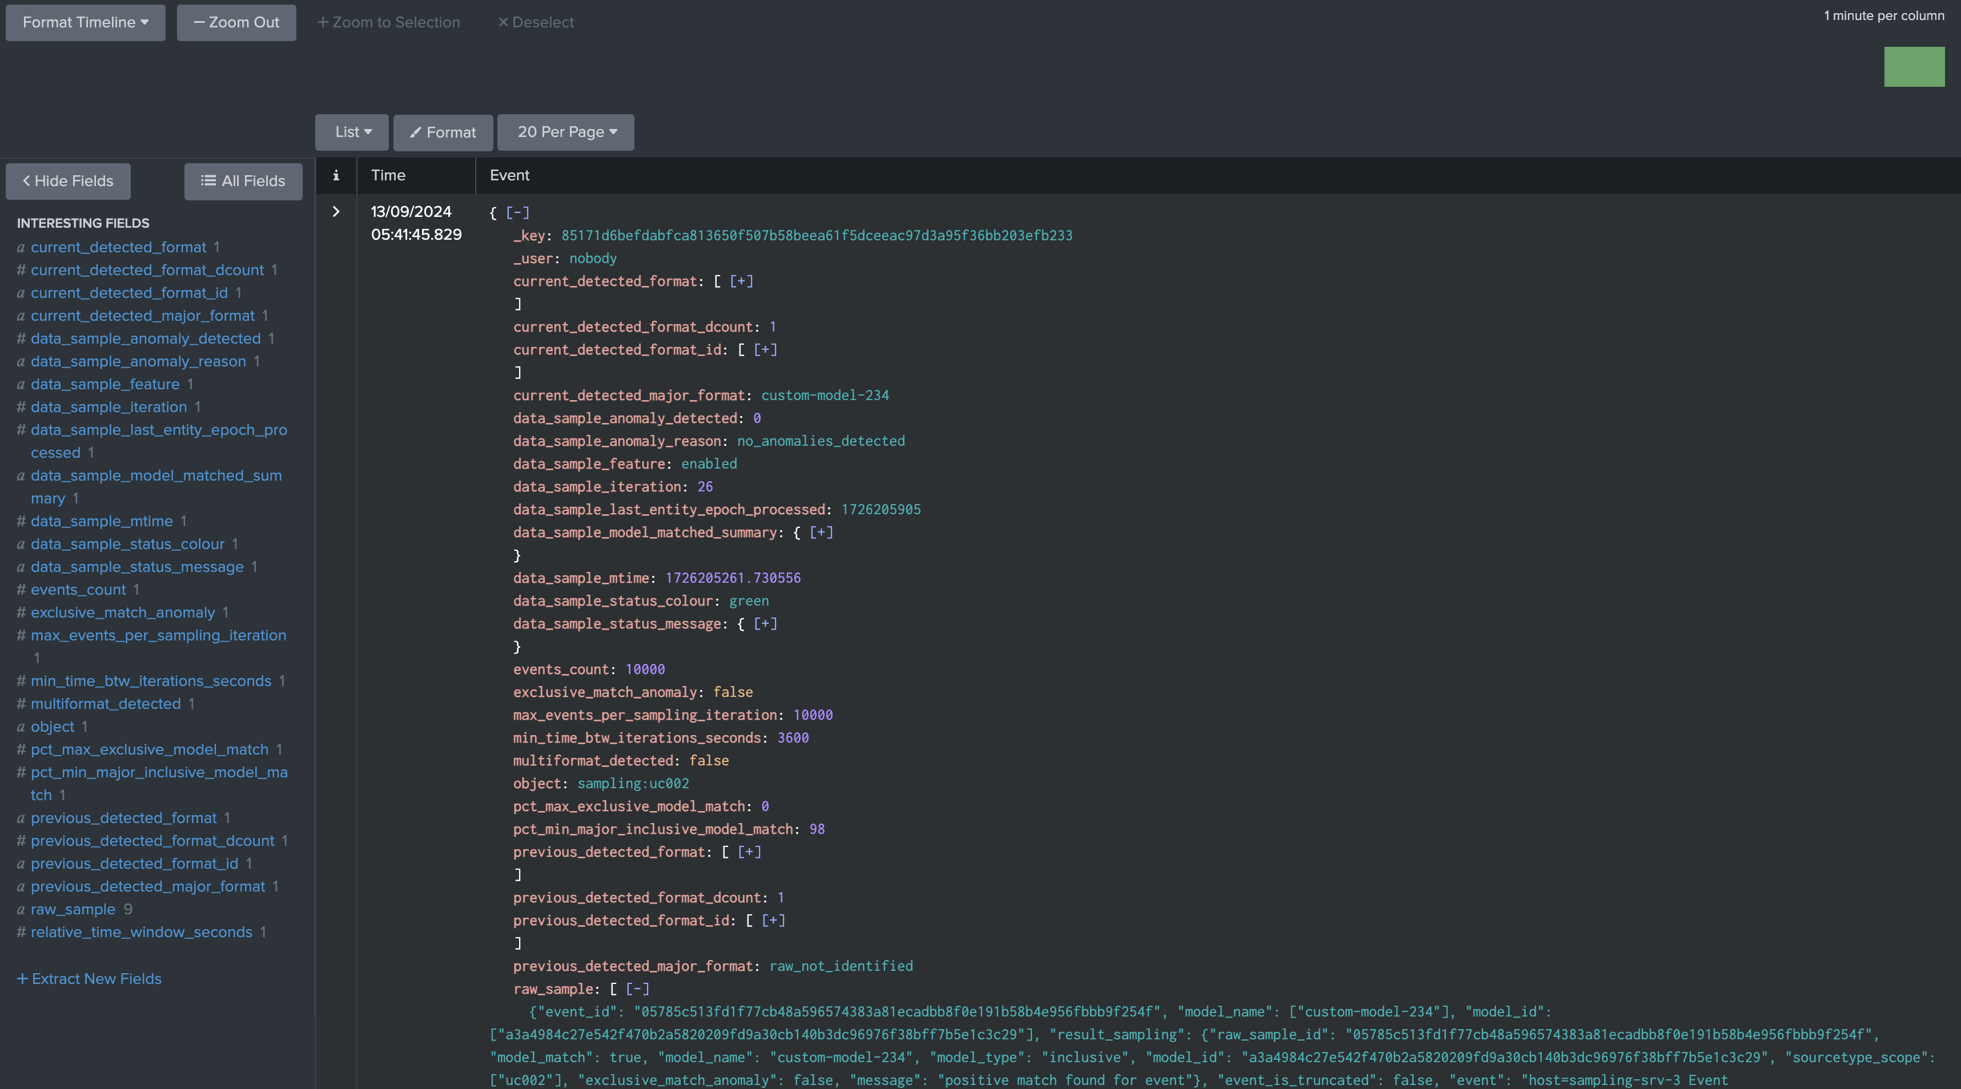Select multiformat_detected sidebar field
The image size is (1961, 1089).
pyautogui.click(x=105, y=704)
